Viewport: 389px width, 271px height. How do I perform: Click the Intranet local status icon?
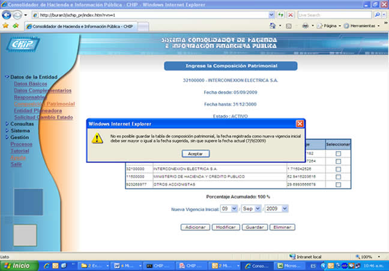pos(292,257)
